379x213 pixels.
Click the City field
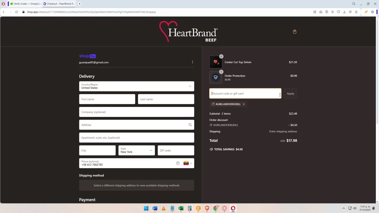point(97,150)
